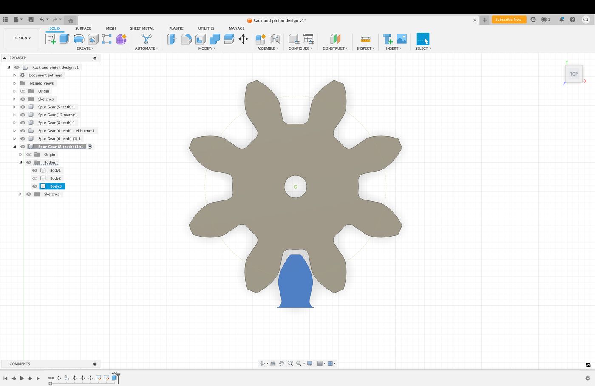Select the Press Pull modify tool
This screenshot has height=386, width=595.
(x=172, y=39)
